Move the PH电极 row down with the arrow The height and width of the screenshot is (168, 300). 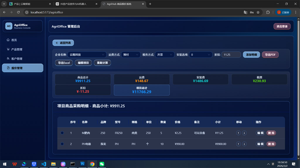tap(244, 144)
